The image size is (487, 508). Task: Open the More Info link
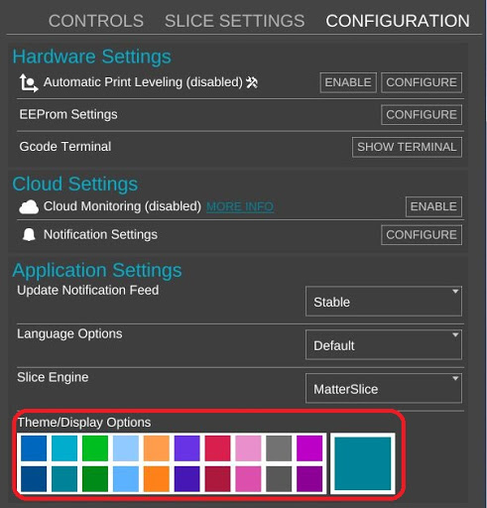(240, 207)
